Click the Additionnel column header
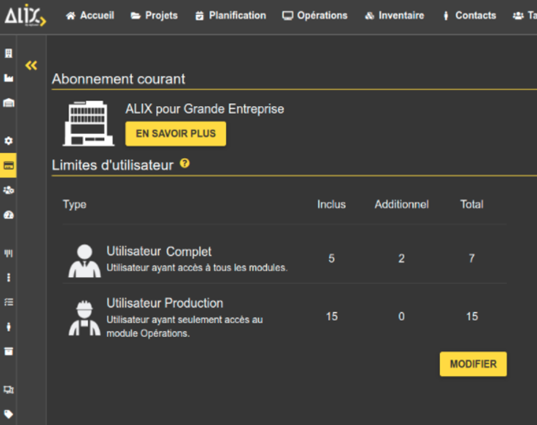Viewport: 537px width, 425px height. 402,205
